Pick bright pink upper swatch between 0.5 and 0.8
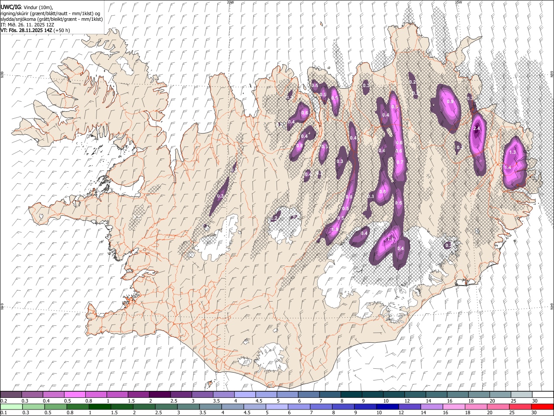Screen dimensions: 554x416 coord(74,394)
